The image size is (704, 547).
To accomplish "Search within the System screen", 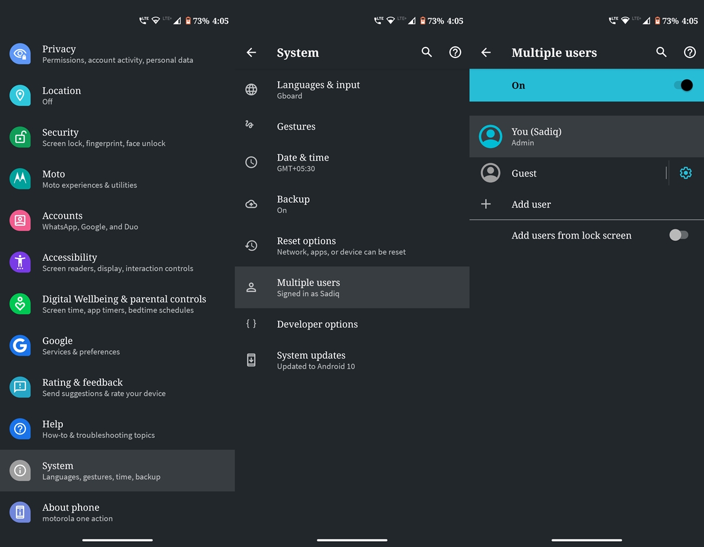I will [x=427, y=52].
